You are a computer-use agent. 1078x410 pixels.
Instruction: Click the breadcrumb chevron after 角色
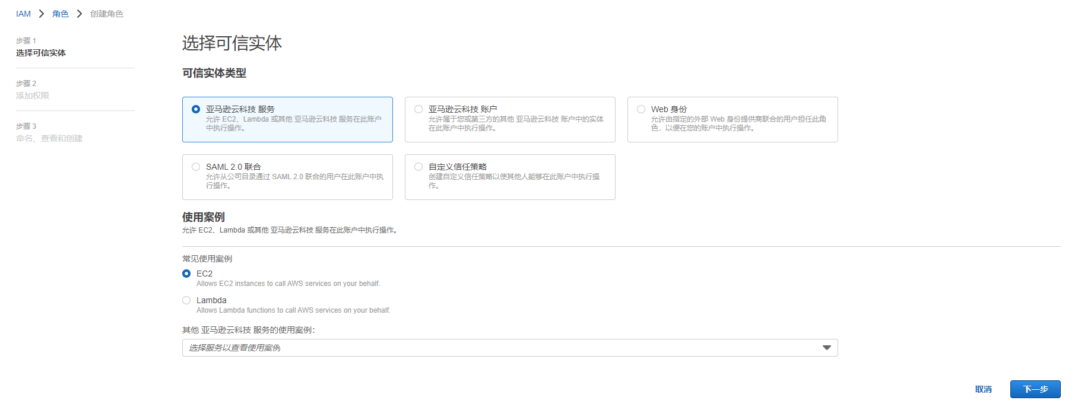pos(79,14)
